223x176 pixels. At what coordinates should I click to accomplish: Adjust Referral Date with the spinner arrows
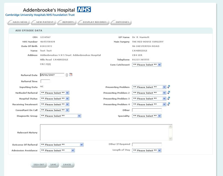[66, 75]
